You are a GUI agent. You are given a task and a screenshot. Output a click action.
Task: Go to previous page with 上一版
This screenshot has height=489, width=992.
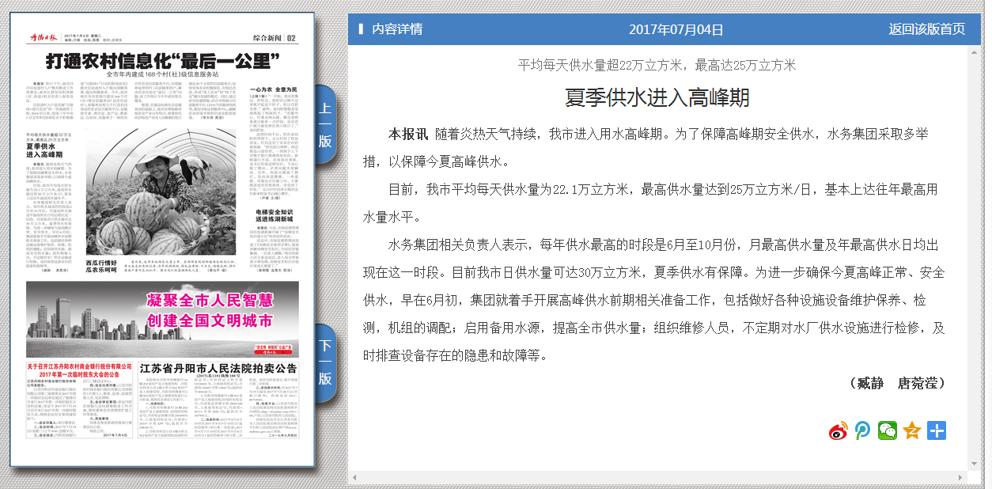pyautogui.click(x=325, y=125)
